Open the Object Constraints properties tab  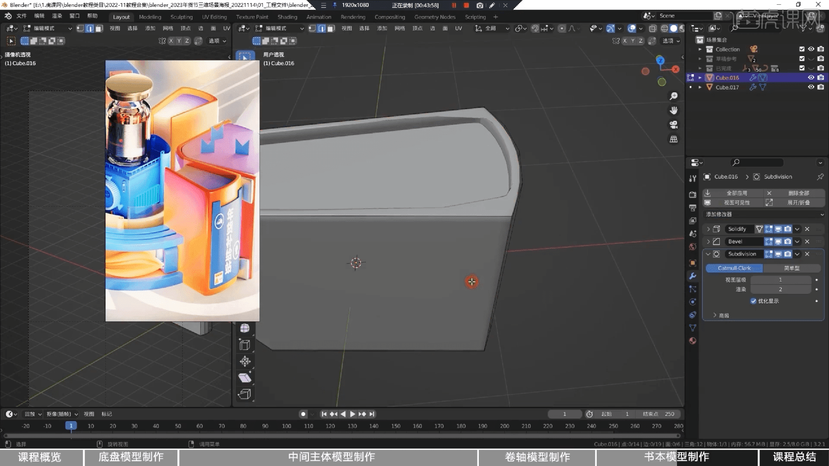click(693, 315)
